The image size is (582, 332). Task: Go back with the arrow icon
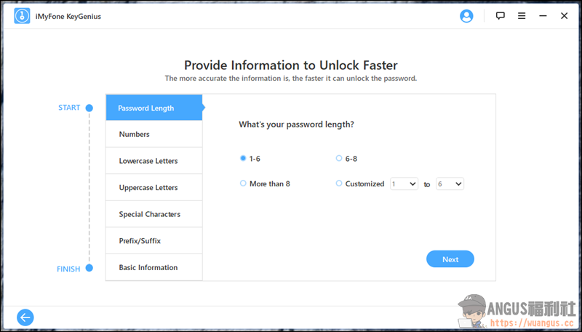[25, 317]
